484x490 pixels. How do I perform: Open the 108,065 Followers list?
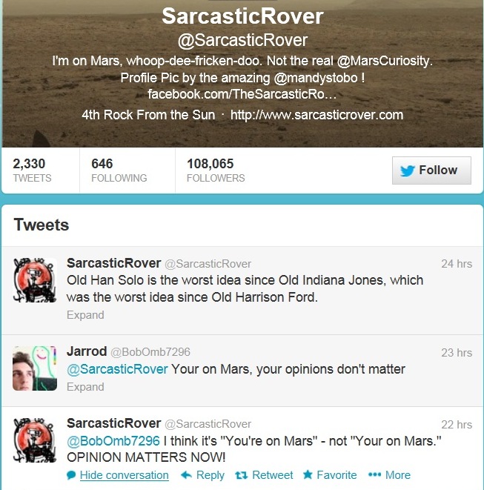tap(216, 170)
